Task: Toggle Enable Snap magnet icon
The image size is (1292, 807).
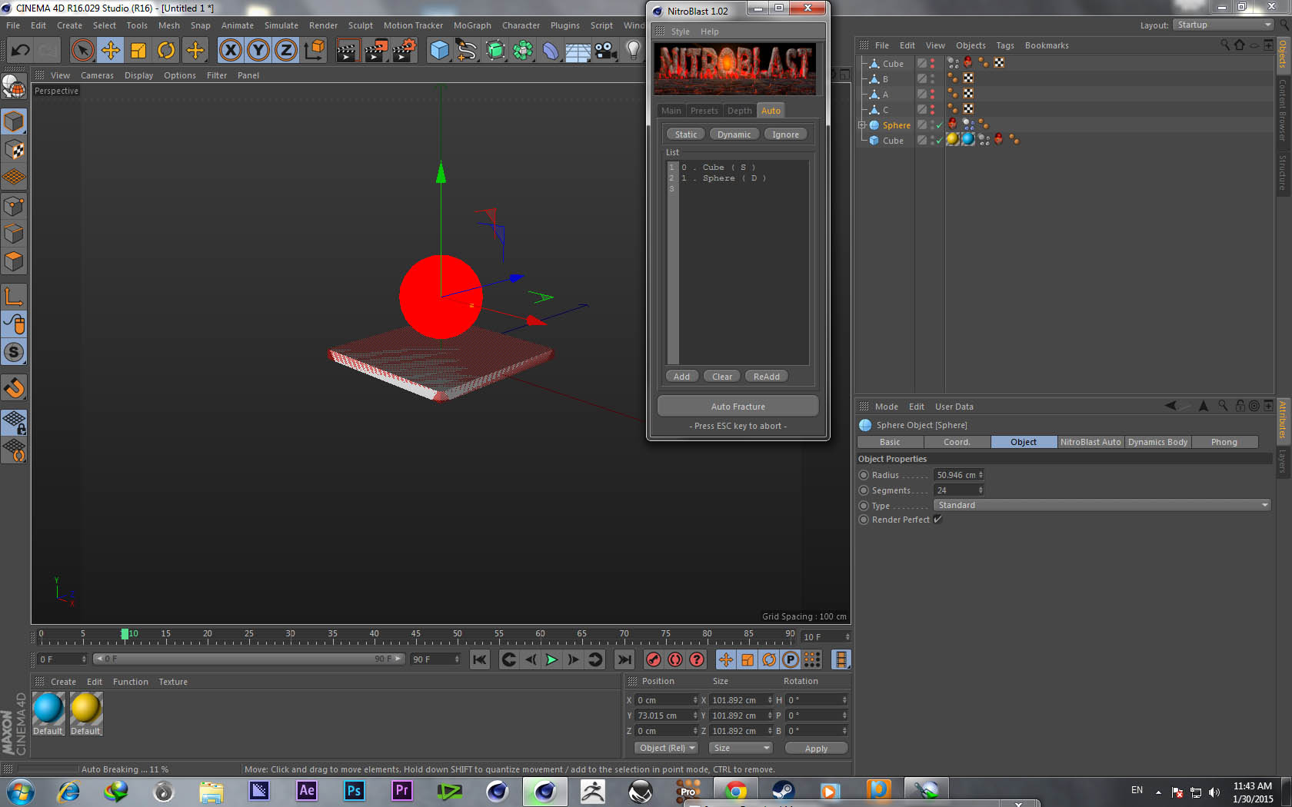Action: pyautogui.click(x=14, y=388)
